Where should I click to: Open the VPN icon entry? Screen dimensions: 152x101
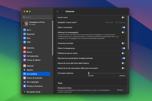pyautogui.click(x=25, y=42)
